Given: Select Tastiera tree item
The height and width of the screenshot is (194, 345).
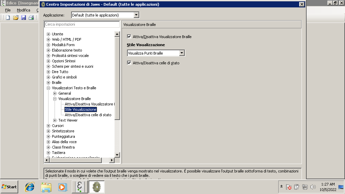Looking at the screenshot, I should pyautogui.click(x=59, y=153).
